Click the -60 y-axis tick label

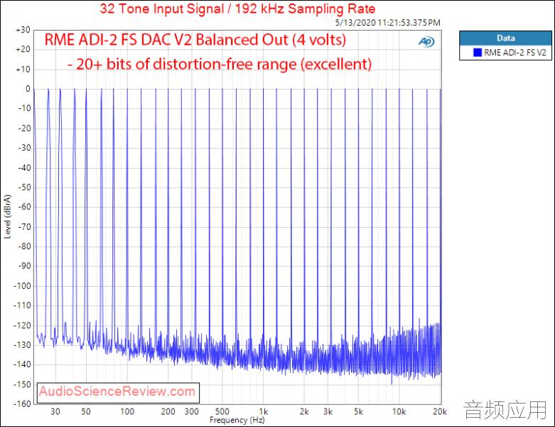click(24, 207)
